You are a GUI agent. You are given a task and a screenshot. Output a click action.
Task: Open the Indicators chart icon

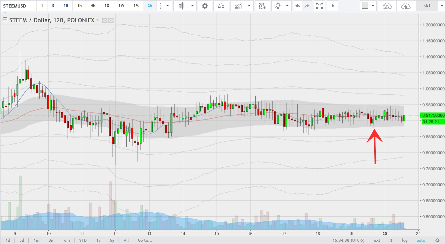point(238,6)
